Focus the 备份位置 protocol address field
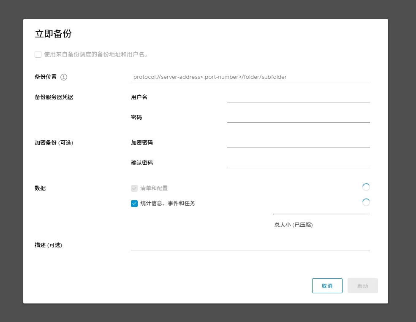This screenshot has width=416, height=322. coord(250,77)
